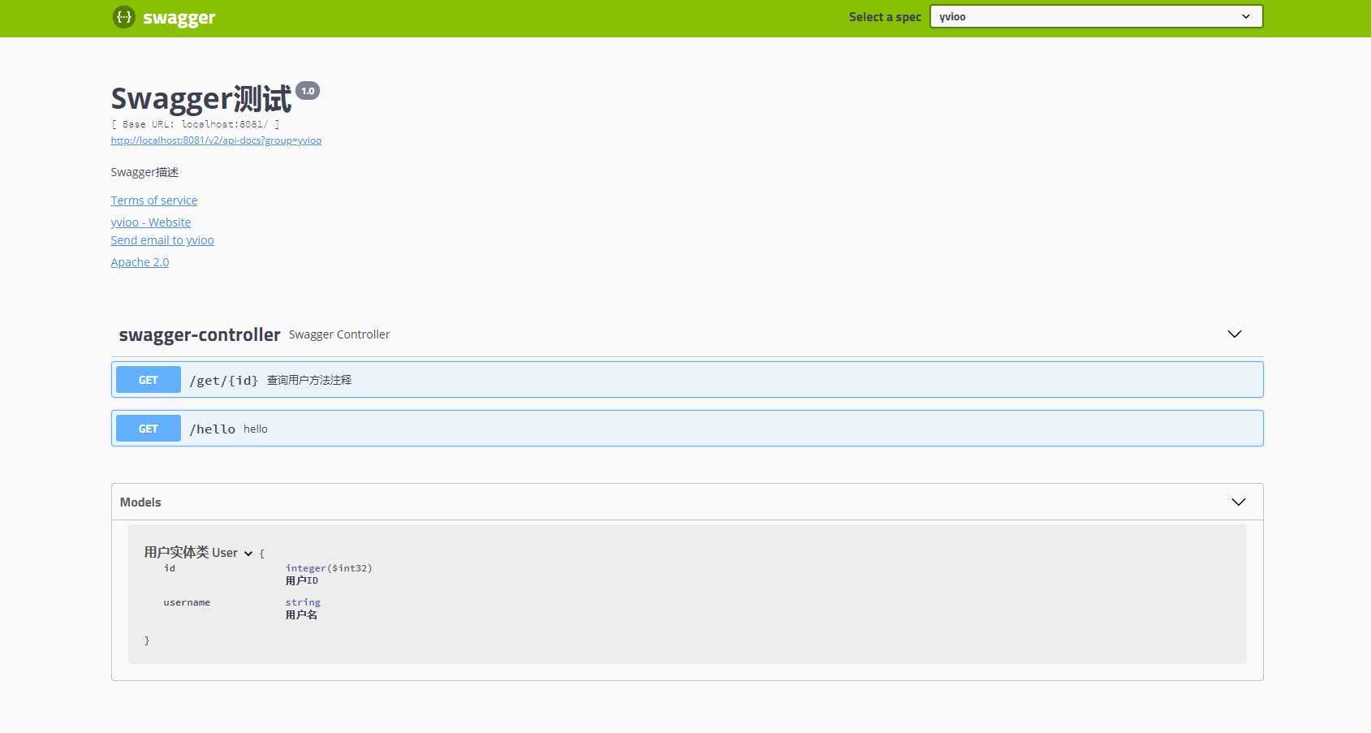
Task: Click Send email to yvioo
Action: pos(162,240)
